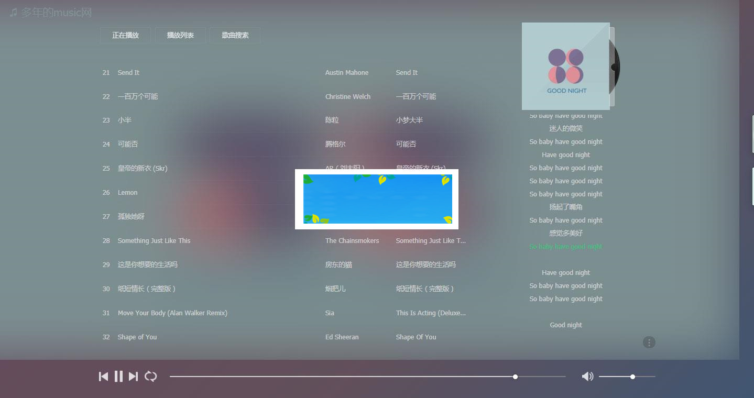Play Move Your Body (Alan Walker Remix)

click(172, 313)
